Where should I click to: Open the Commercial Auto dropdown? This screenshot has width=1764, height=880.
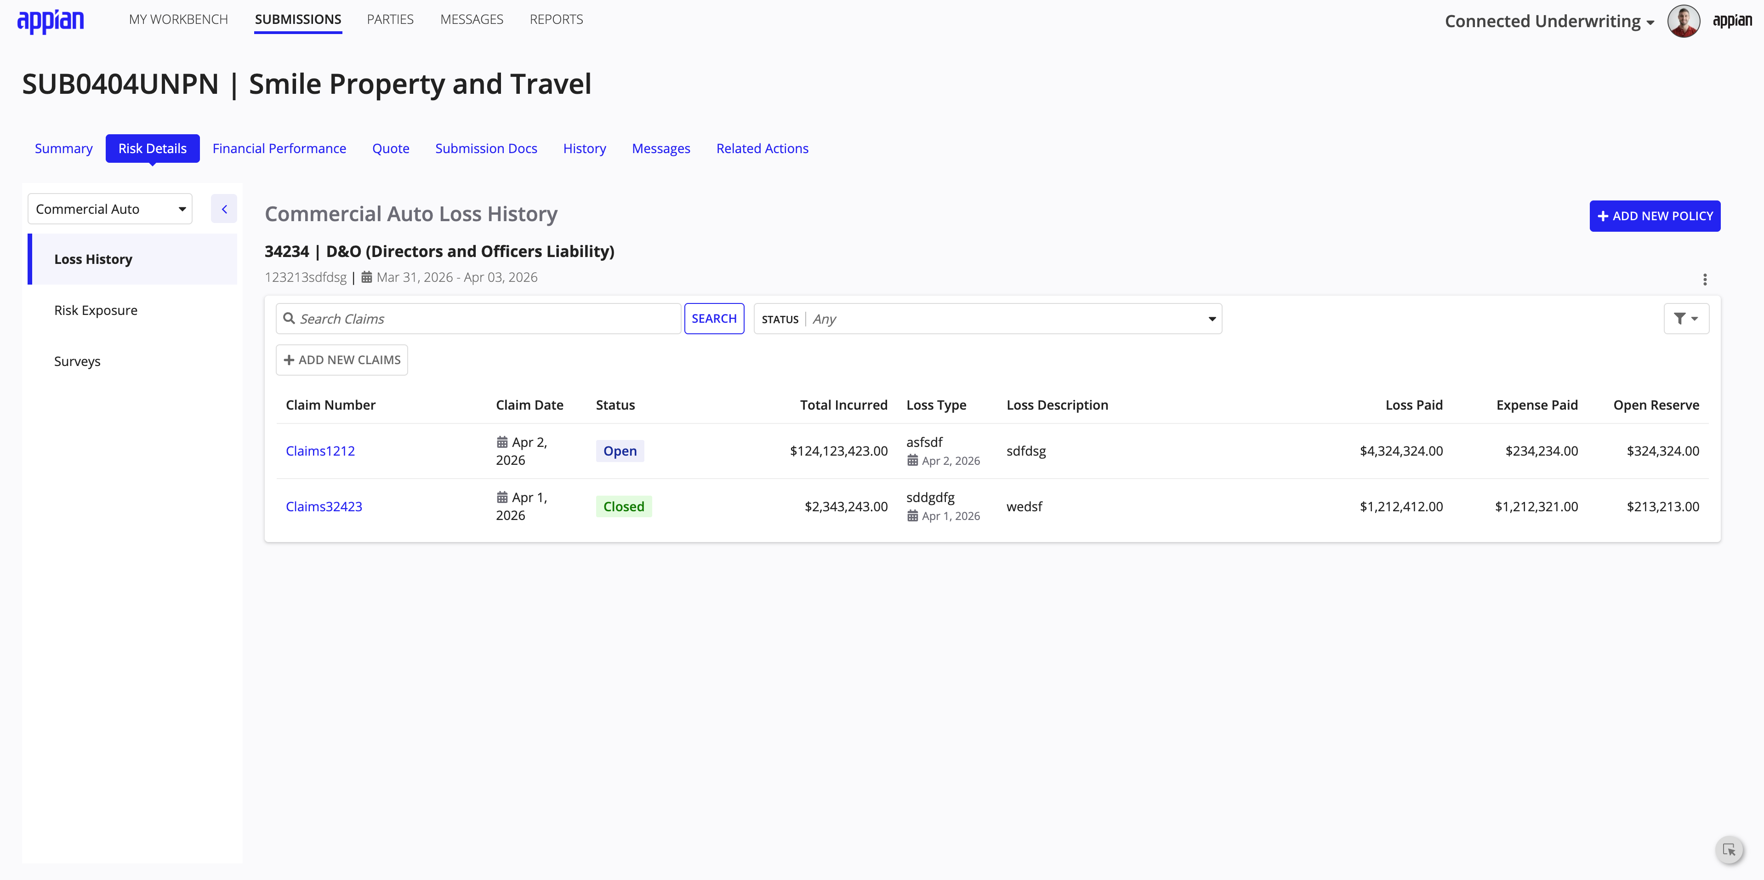coord(109,209)
